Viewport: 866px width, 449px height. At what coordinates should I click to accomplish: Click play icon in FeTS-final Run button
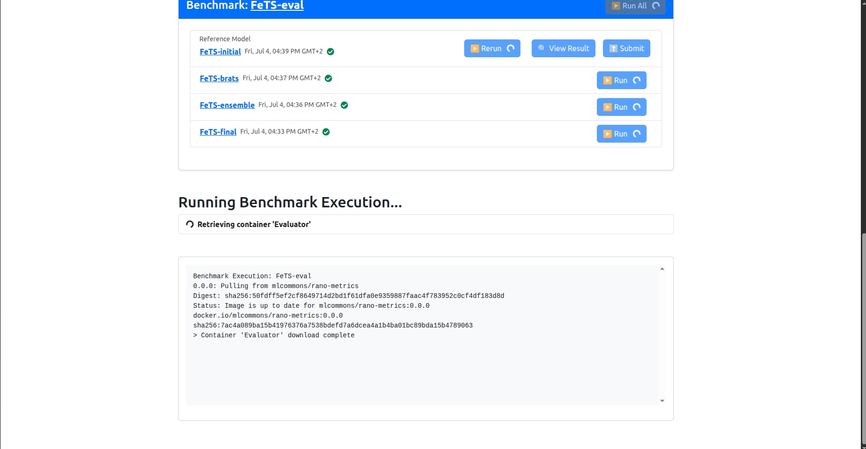pos(608,134)
